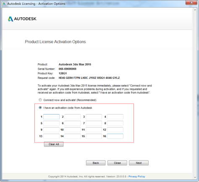Click the title bar Autodesk icon
This screenshot has height=182, width=199.
click(x=4, y=4)
